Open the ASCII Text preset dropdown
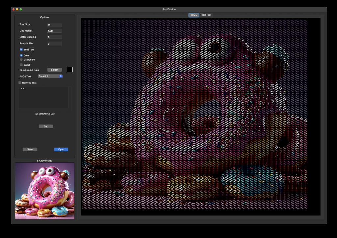The width and height of the screenshot is (337, 238). (x=50, y=76)
